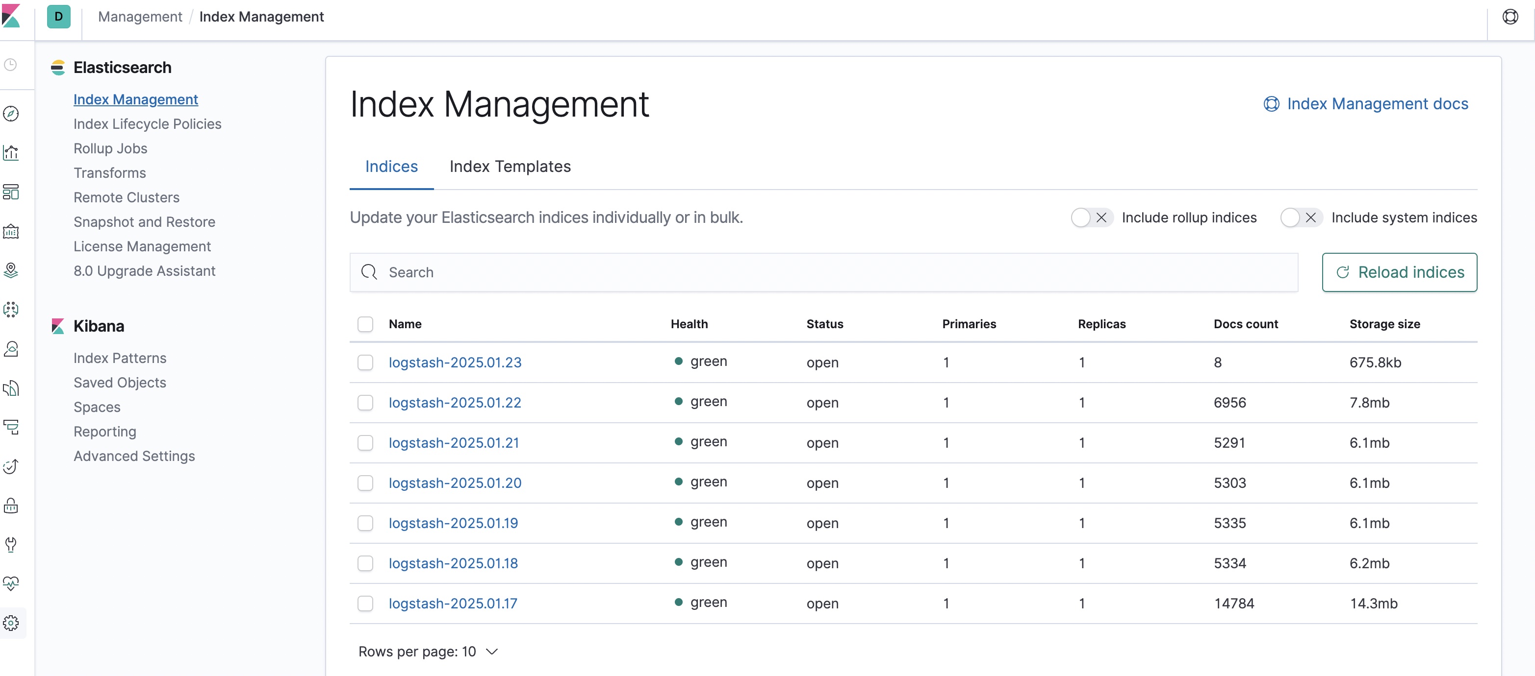
Task: Enable Include rollup indices switch
Action: point(1092,218)
